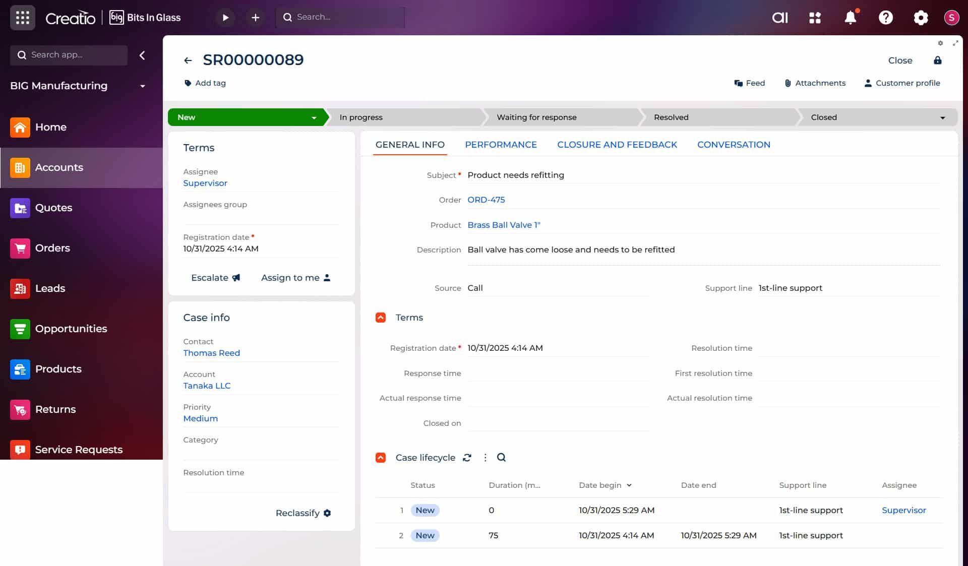Open the notifications bell
968x566 pixels.
(x=850, y=18)
